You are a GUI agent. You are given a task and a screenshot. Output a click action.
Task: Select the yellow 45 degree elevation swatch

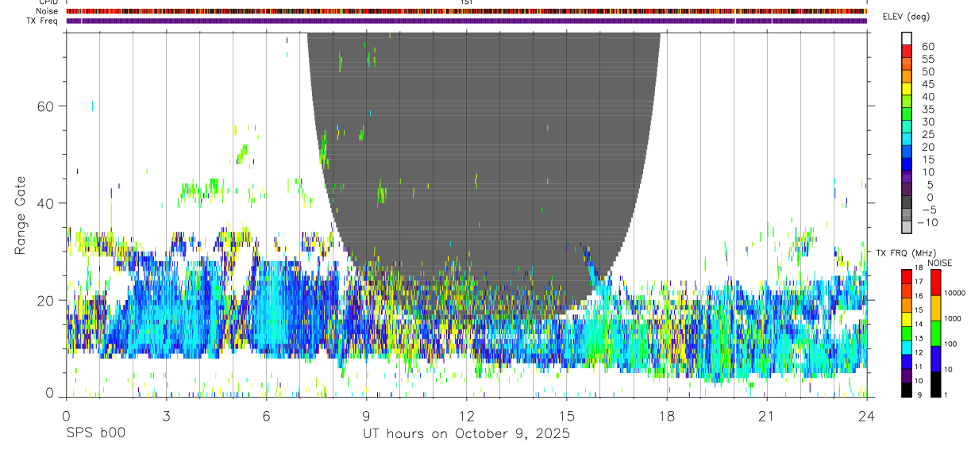[x=908, y=88]
